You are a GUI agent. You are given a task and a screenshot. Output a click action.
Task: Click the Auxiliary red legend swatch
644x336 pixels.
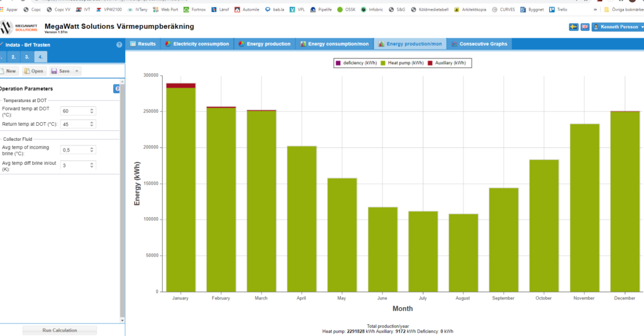click(x=430, y=63)
